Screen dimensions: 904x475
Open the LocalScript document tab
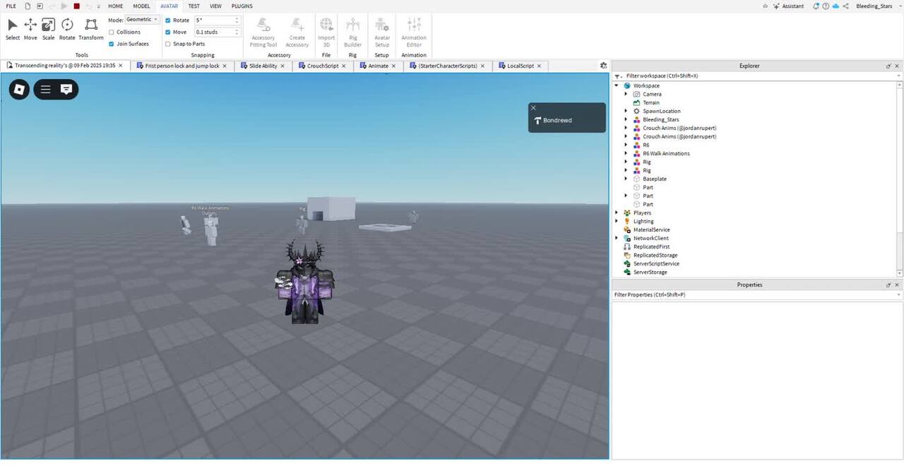pyautogui.click(x=520, y=66)
